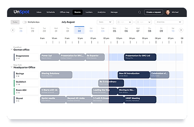This screenshot has width=194, height=127.
Task: Collapse the Headquarter Office group
Action: coord(12,67)
